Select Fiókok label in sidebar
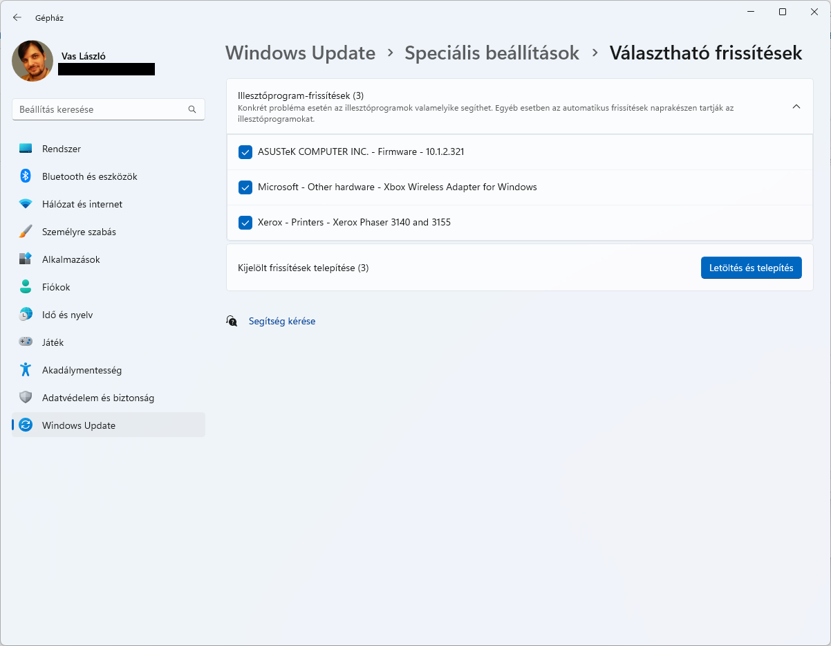 tap(56, 287)
